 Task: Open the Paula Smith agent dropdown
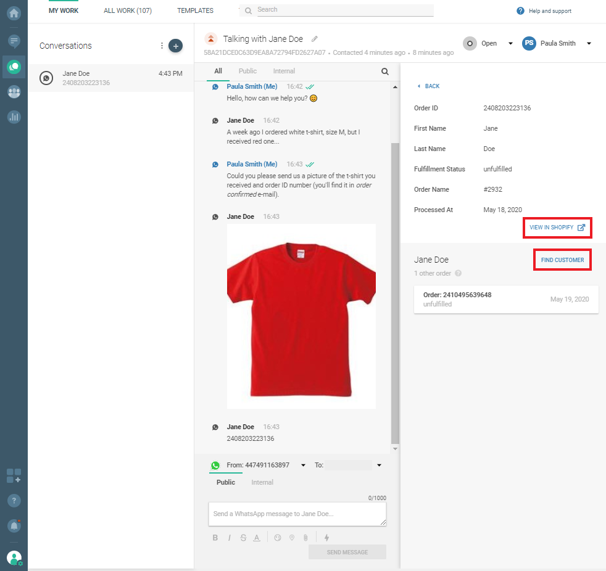pos(589,44)
